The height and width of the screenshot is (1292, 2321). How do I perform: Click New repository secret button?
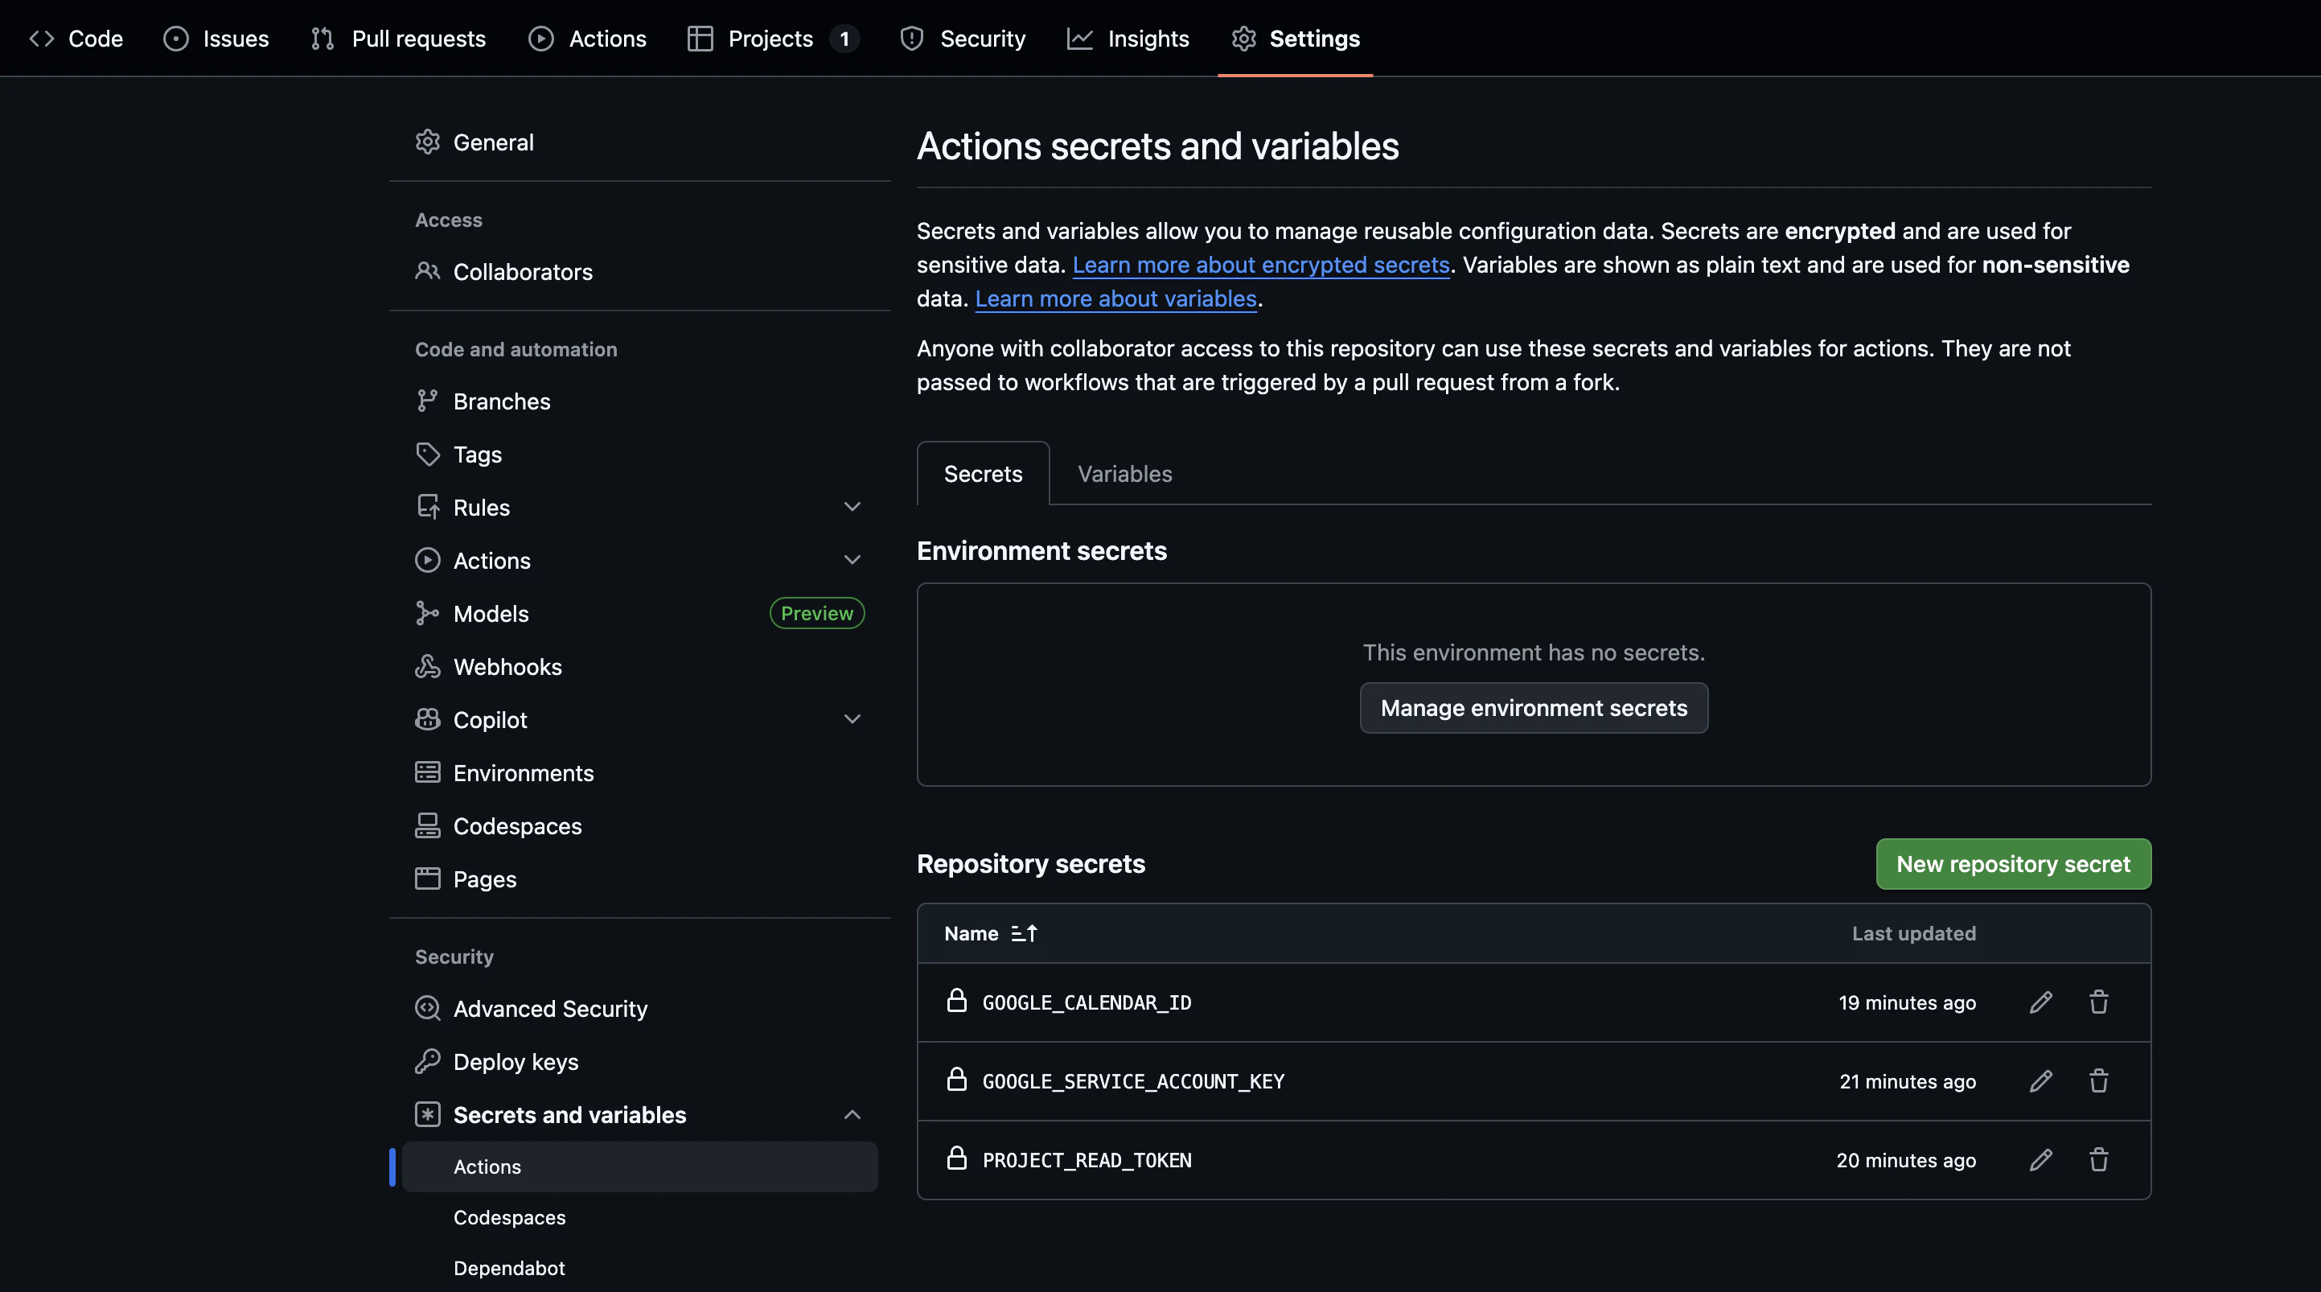pyautogui.click(x=2013, y=864)
